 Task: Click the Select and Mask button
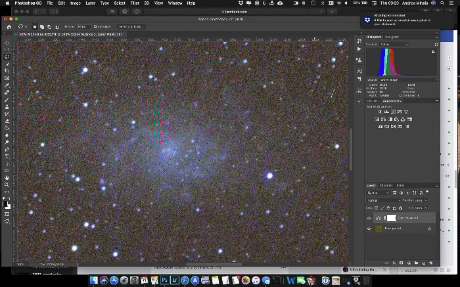pyautogui.click(x=130, y=27)
